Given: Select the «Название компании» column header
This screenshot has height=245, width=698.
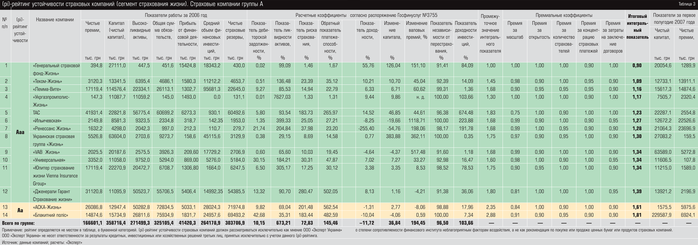Looking at the screenshot, I should click(x=55, y=20).
